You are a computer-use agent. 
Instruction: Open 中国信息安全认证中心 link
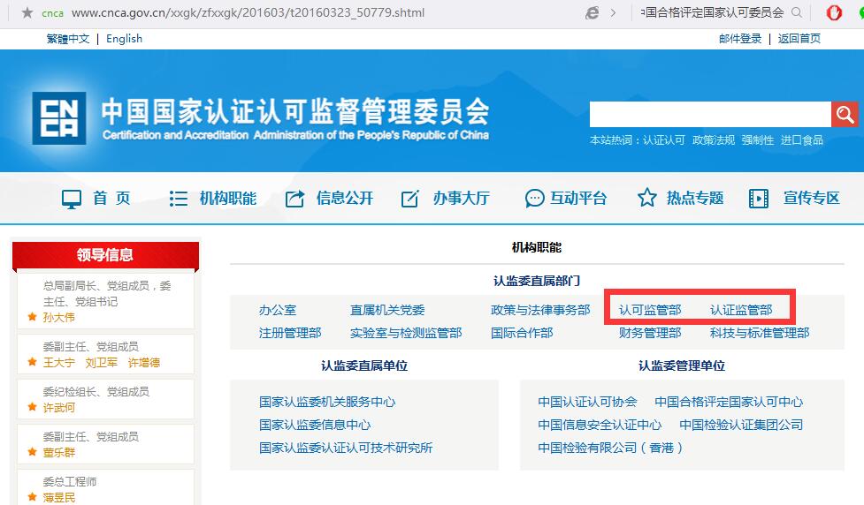point(600,425)
